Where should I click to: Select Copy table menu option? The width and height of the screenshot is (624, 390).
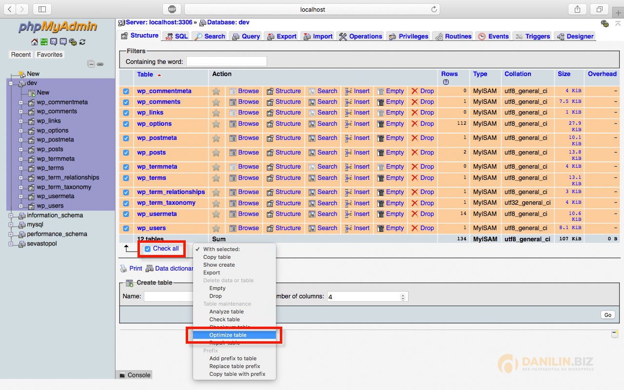234,257
